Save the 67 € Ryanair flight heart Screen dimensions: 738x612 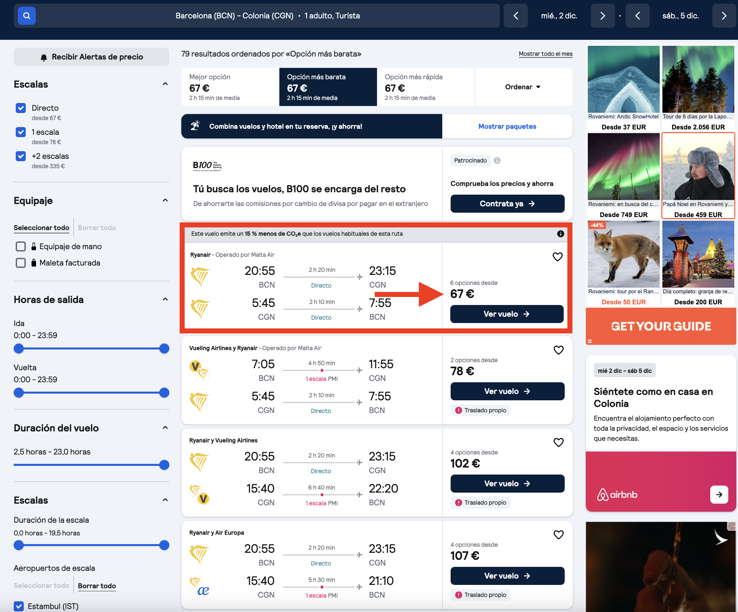558,257
